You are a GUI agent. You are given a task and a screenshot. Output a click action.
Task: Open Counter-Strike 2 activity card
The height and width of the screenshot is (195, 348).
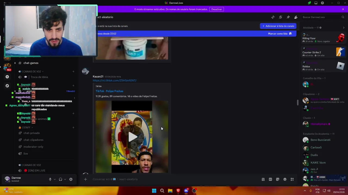tap(323, 52)
